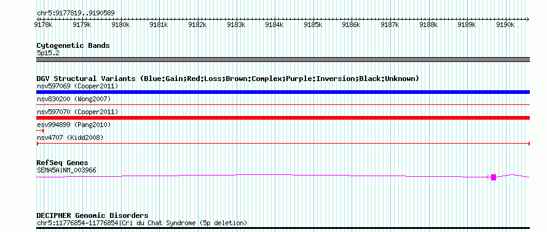Click the 9187k ruler tick label

(390, 25)
